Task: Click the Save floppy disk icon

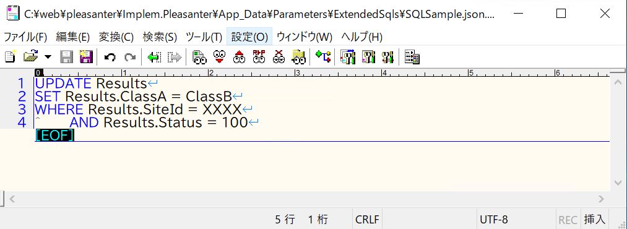Action: pyautogui.click(x=67, y=57)
